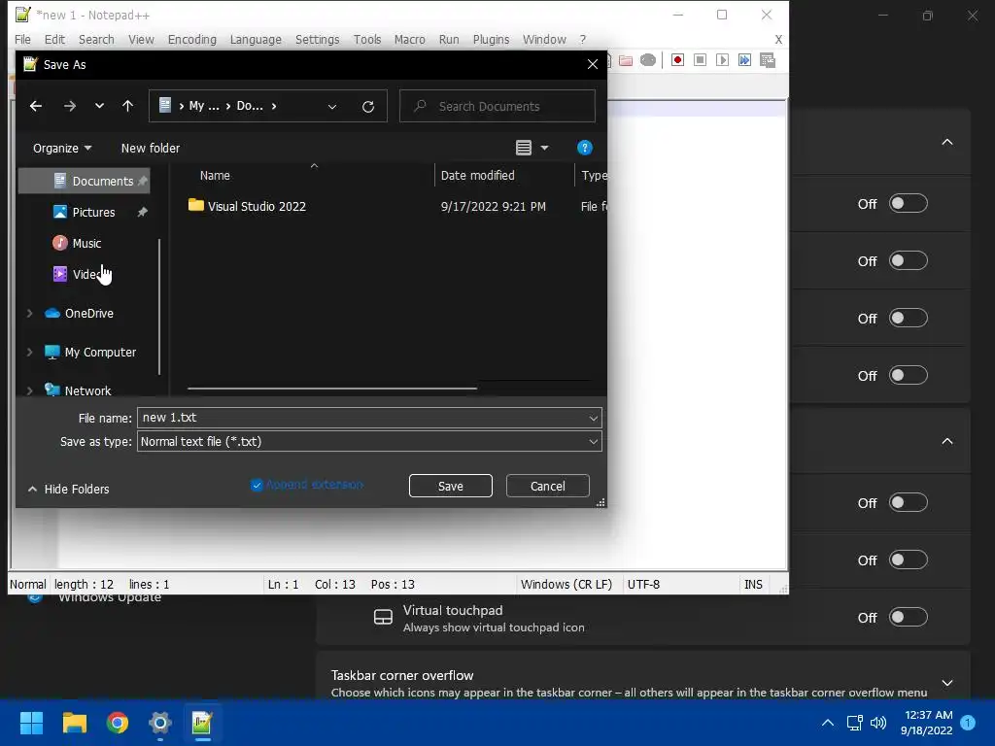This screenshot has height=746, width=995.
Task: Go forward in Save As dialog
Action: (x=70, y=106)
